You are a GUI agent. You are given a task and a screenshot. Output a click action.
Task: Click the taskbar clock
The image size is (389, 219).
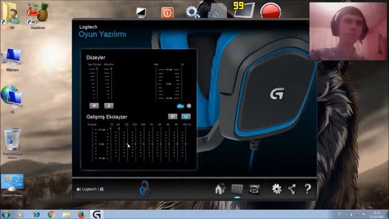(376, 215)
